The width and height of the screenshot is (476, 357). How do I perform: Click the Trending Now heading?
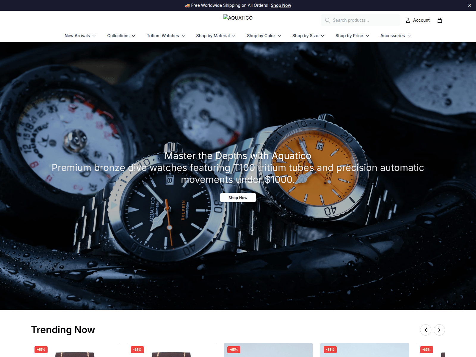click(x=63, y=330)
